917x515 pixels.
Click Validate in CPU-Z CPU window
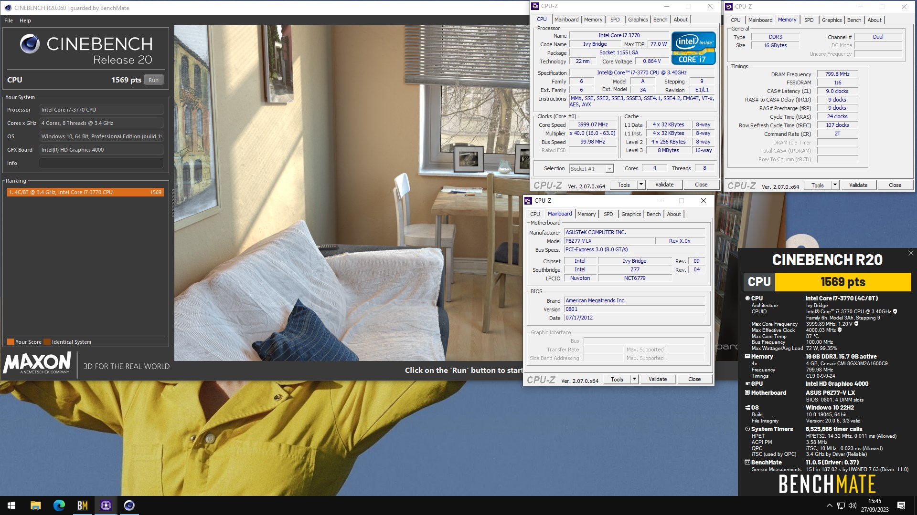click(x=664, y=185)
